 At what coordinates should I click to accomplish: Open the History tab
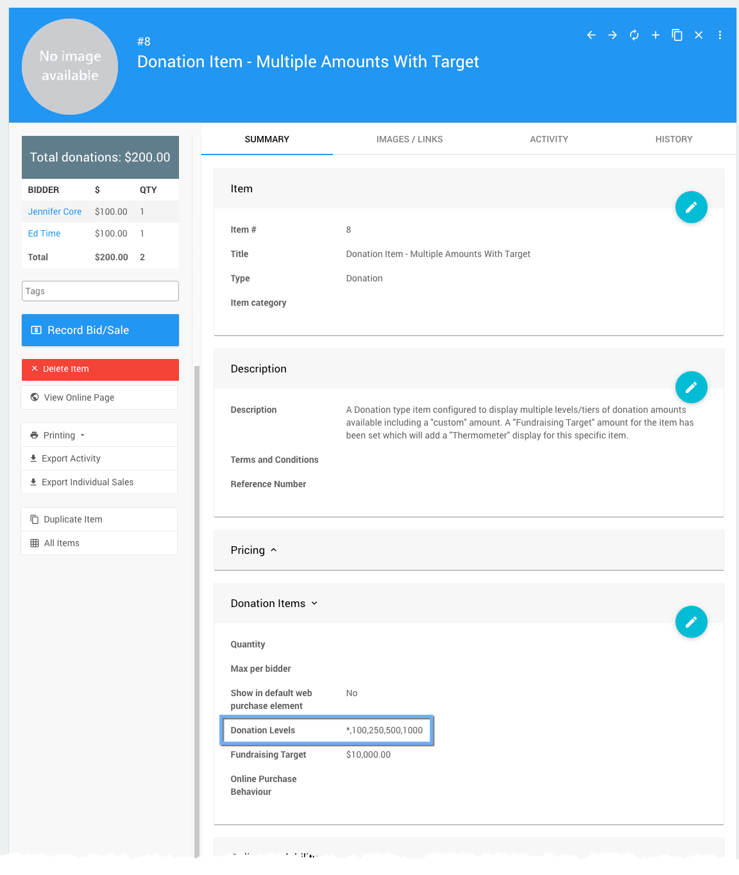[x=674, y=139]
